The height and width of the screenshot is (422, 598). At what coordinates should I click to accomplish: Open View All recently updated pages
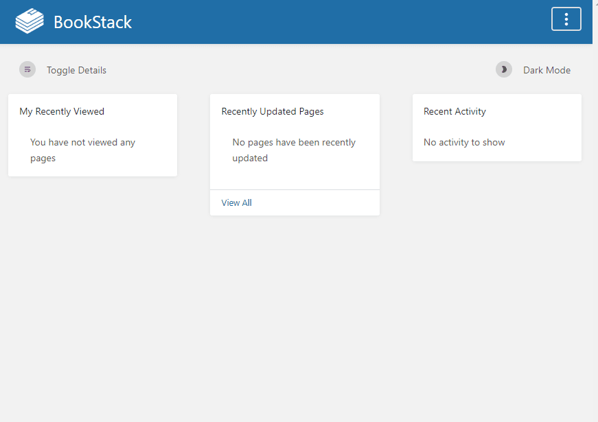(x=236, y=202)
